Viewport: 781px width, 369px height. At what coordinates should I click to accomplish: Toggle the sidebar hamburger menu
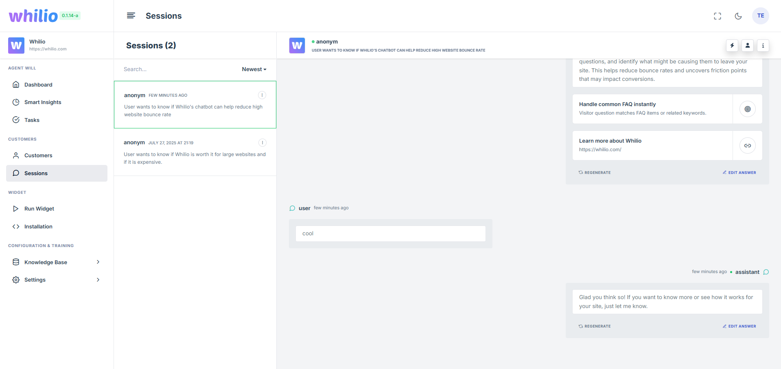pyautogui.click(x=131, y=15)
